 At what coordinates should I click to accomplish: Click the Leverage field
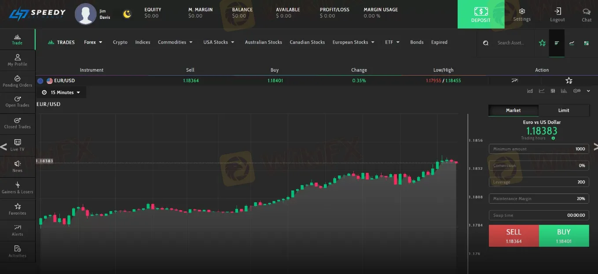point(539,182)
